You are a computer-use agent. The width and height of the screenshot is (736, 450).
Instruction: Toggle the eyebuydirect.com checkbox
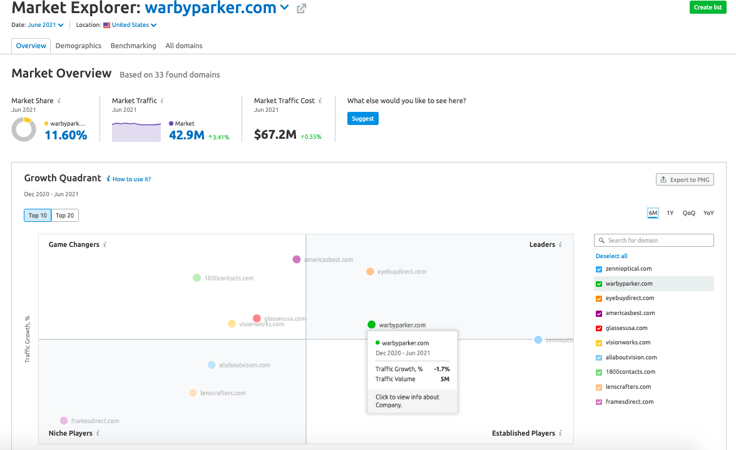pos(599,298)
